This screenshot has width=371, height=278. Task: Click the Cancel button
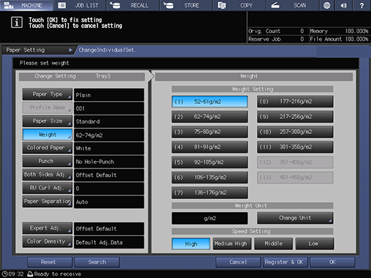tap(238, 262)
